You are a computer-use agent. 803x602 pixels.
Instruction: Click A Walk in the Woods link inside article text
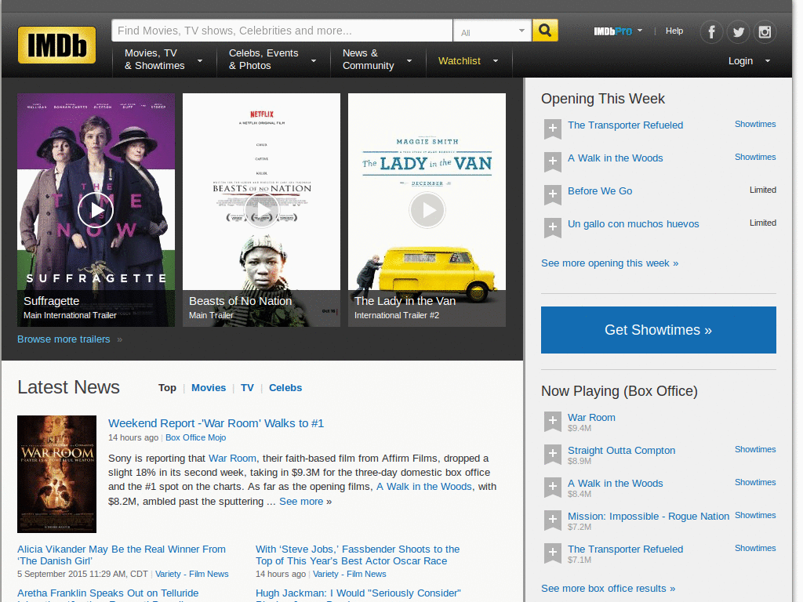click(424, 487)
